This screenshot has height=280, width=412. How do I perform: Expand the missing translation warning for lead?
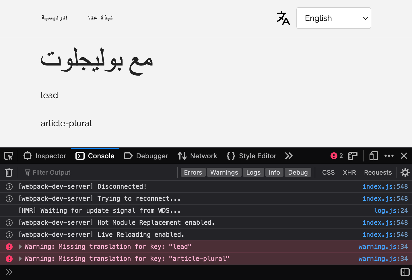click(x=20, y=247)
